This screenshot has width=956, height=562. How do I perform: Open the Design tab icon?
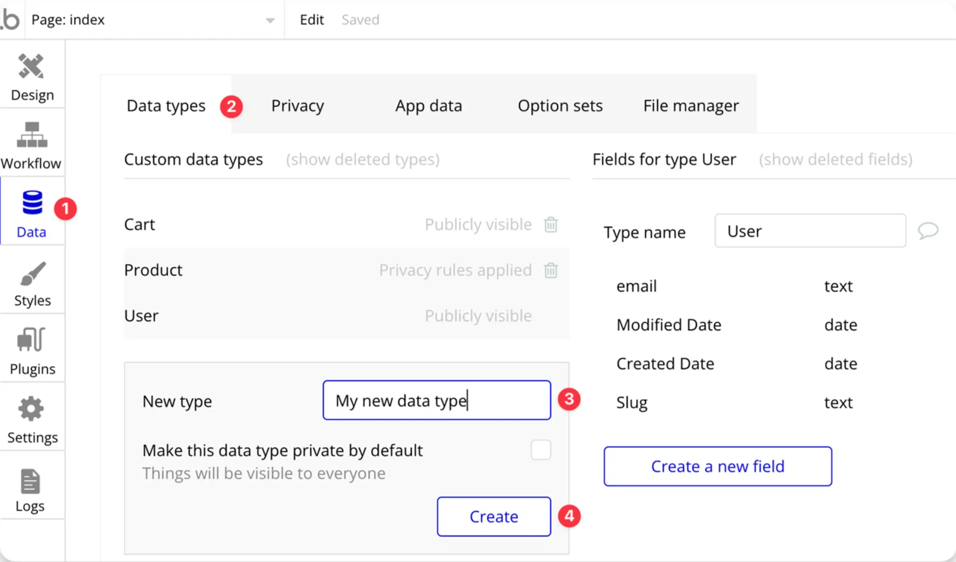click(31, 67)
